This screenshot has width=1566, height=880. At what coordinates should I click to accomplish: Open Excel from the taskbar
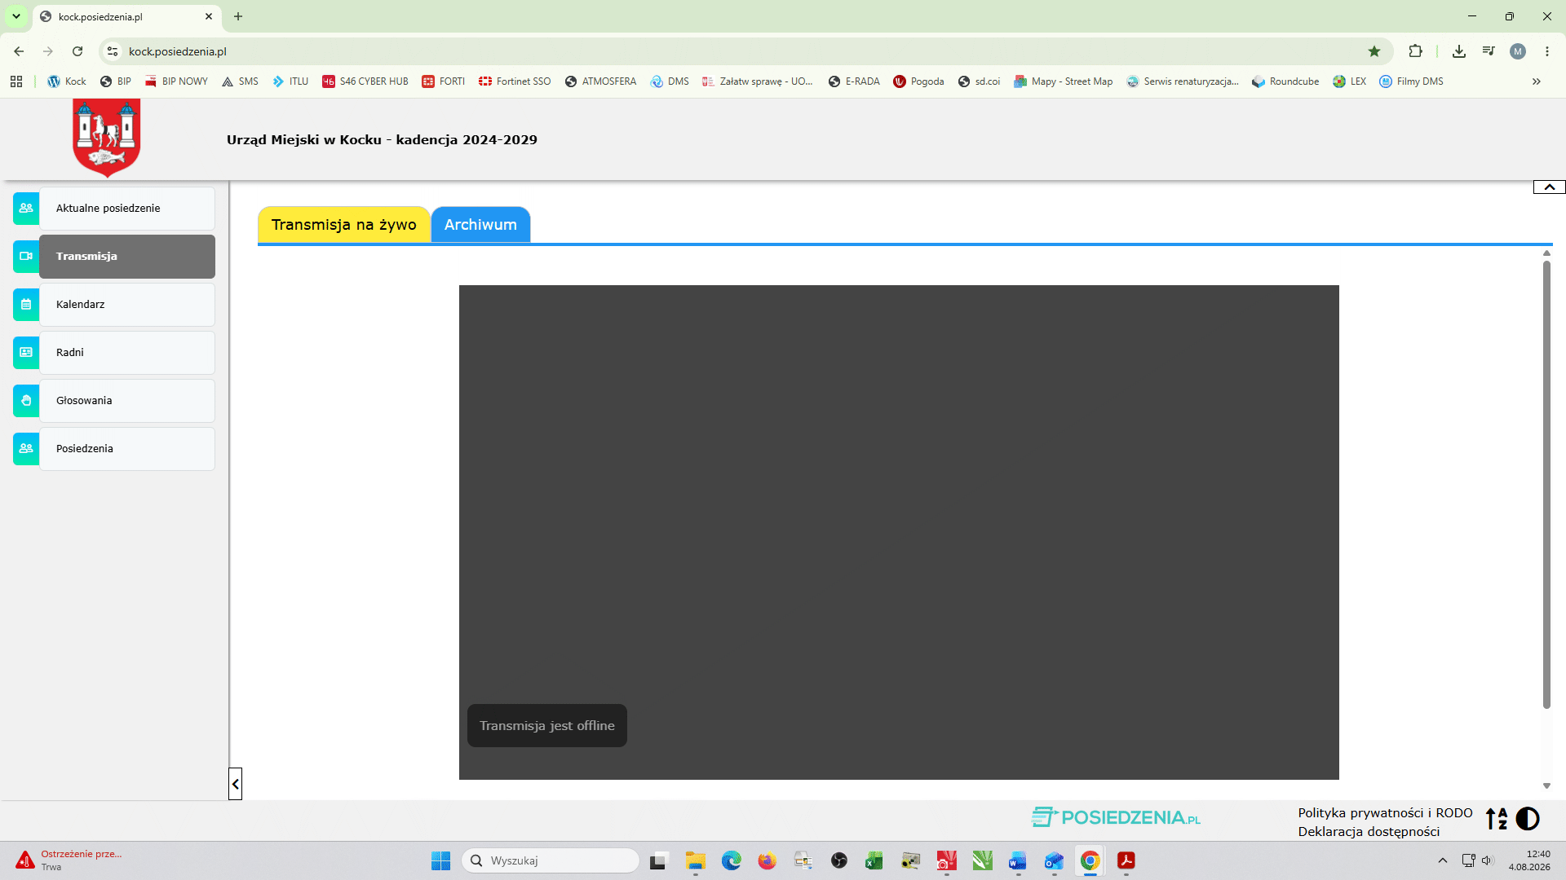pos(874,860)
